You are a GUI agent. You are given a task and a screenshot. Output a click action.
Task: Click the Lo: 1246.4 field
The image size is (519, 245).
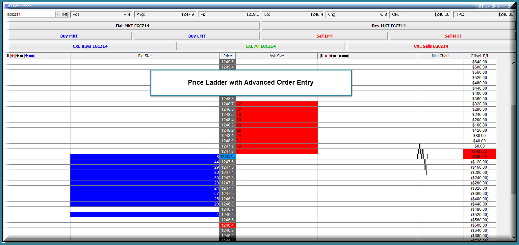click(294, 14)
